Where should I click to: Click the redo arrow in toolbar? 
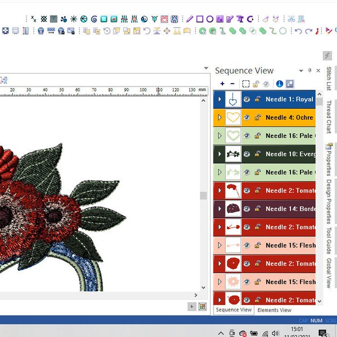pos(308,31)
